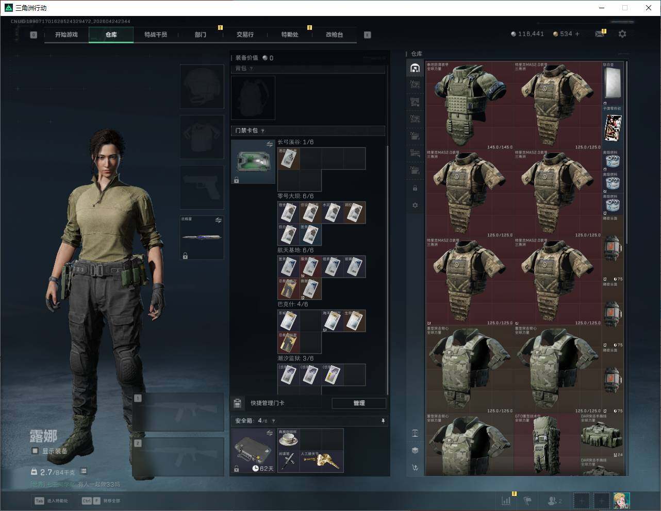Click the empty body armor equipment slot
The width and height of the screenshot is (661, 511).
point(202,137)
